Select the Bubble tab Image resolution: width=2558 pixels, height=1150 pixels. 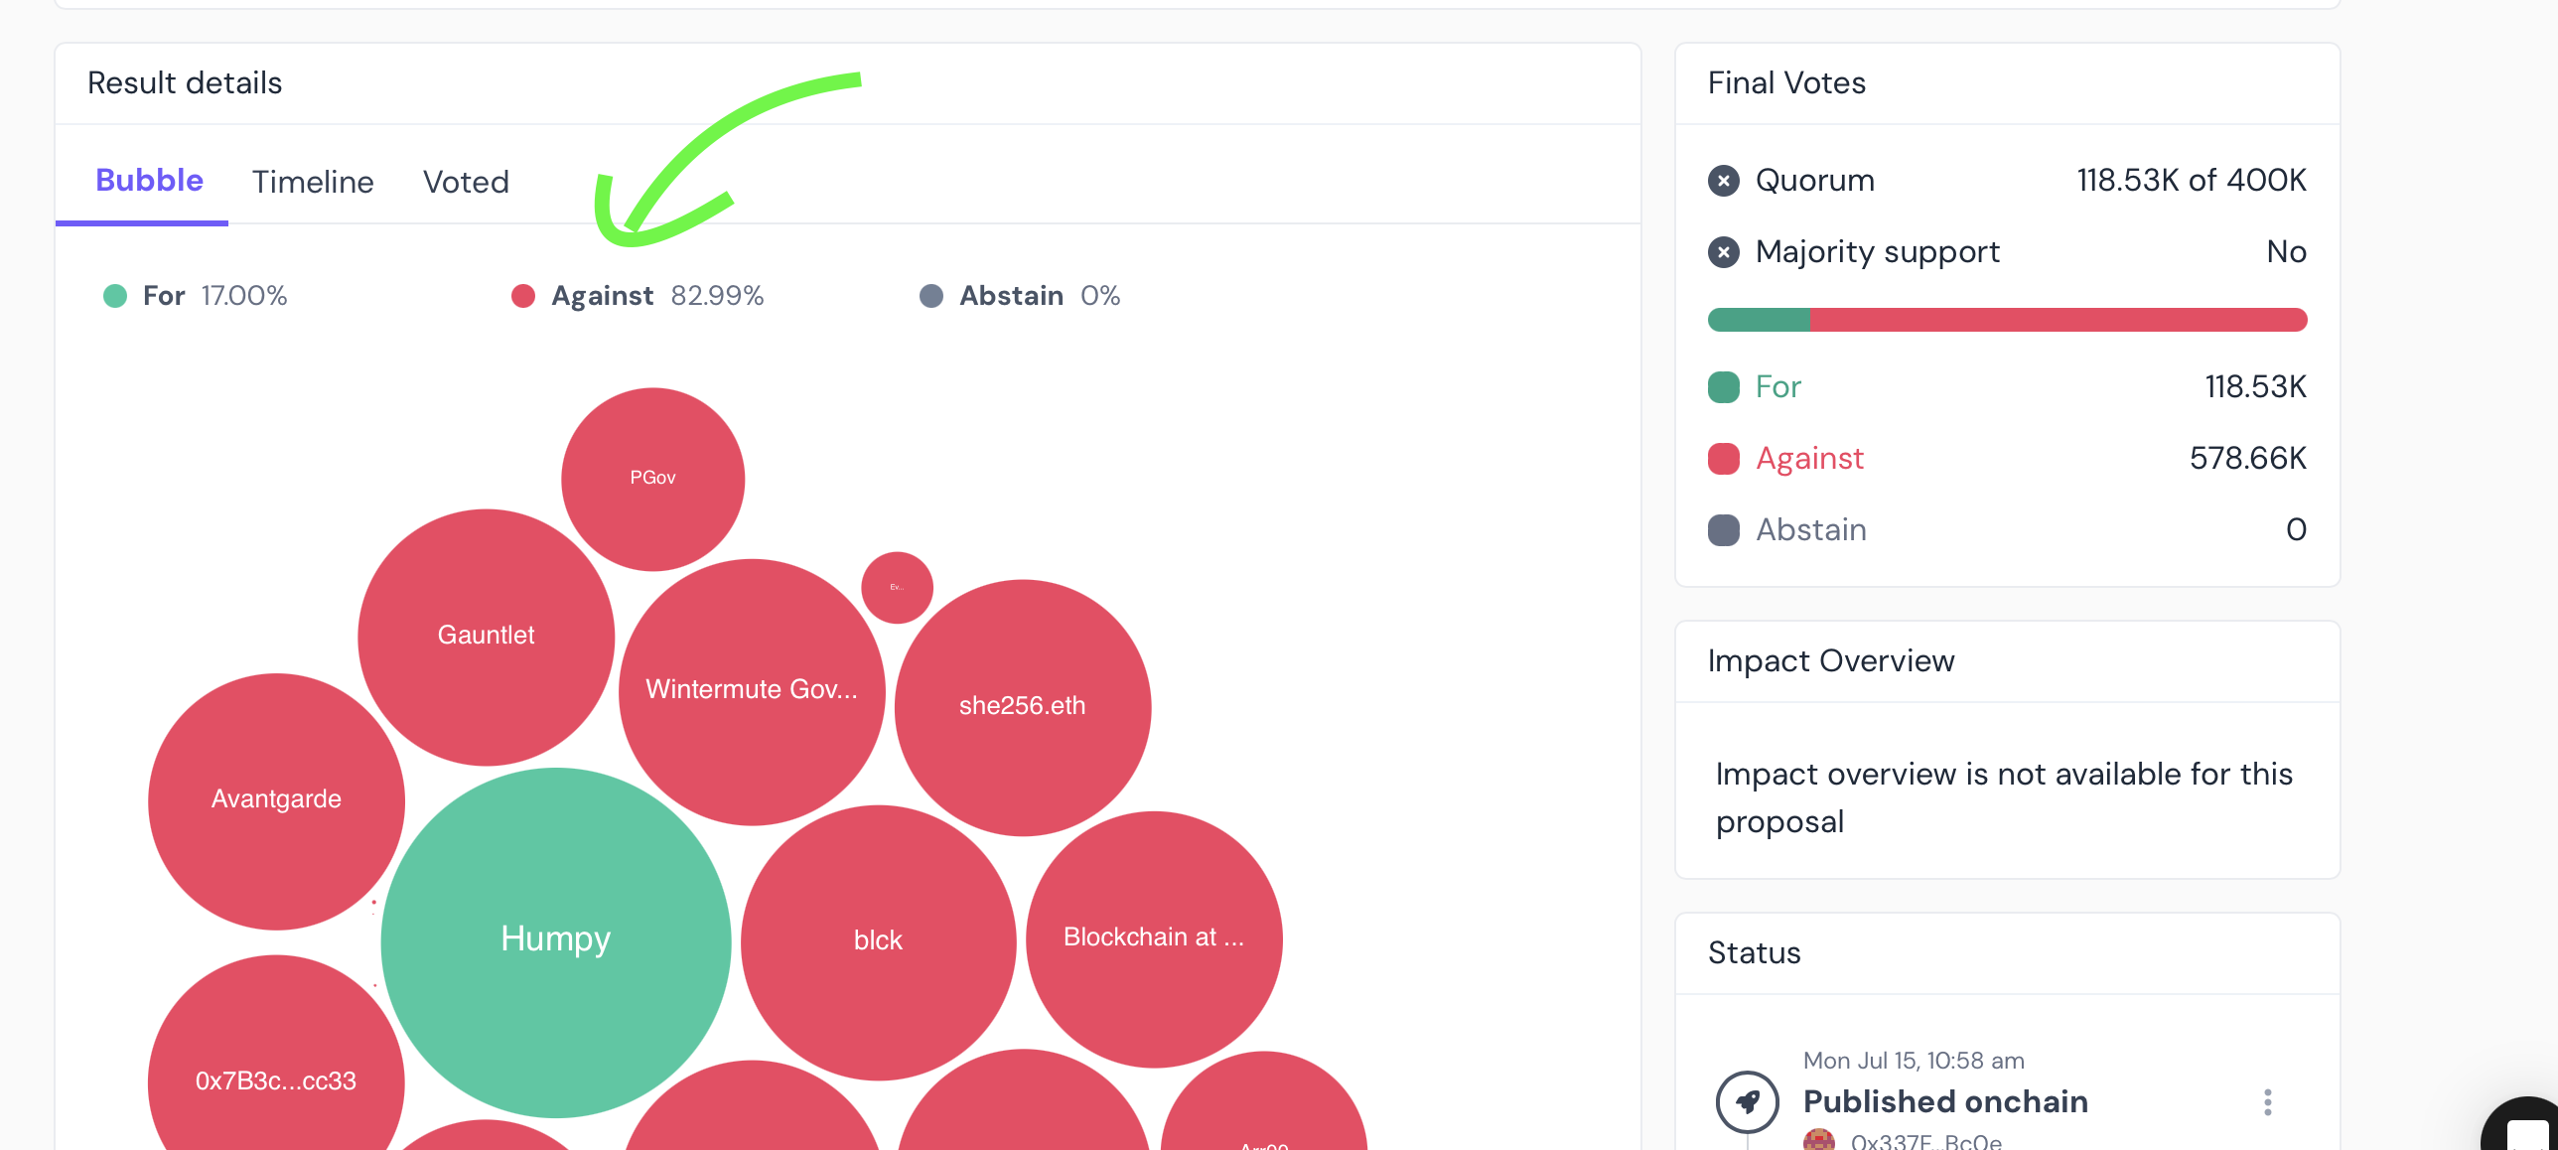[x=149, y=181]
